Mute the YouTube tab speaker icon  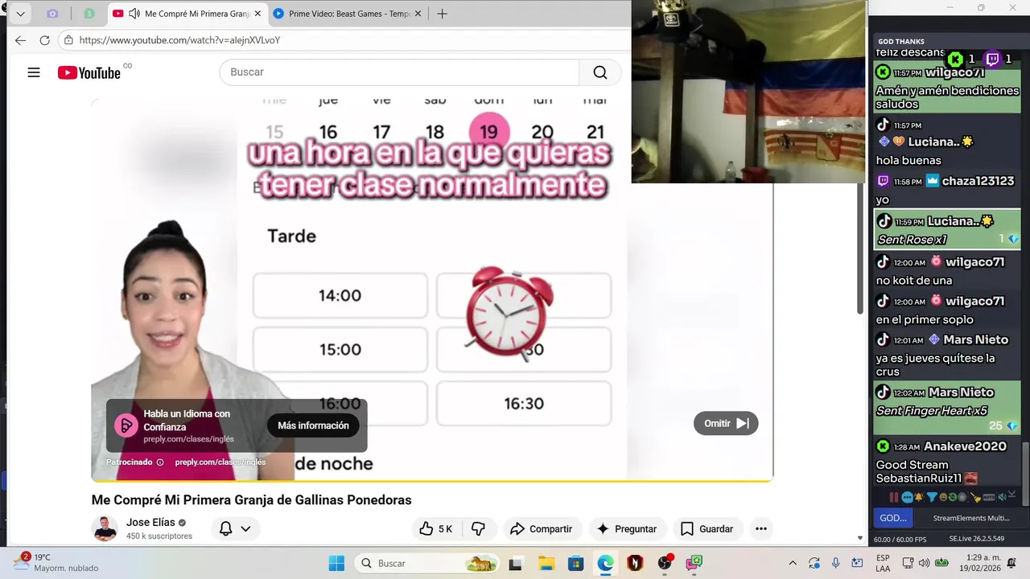[134, 14]
